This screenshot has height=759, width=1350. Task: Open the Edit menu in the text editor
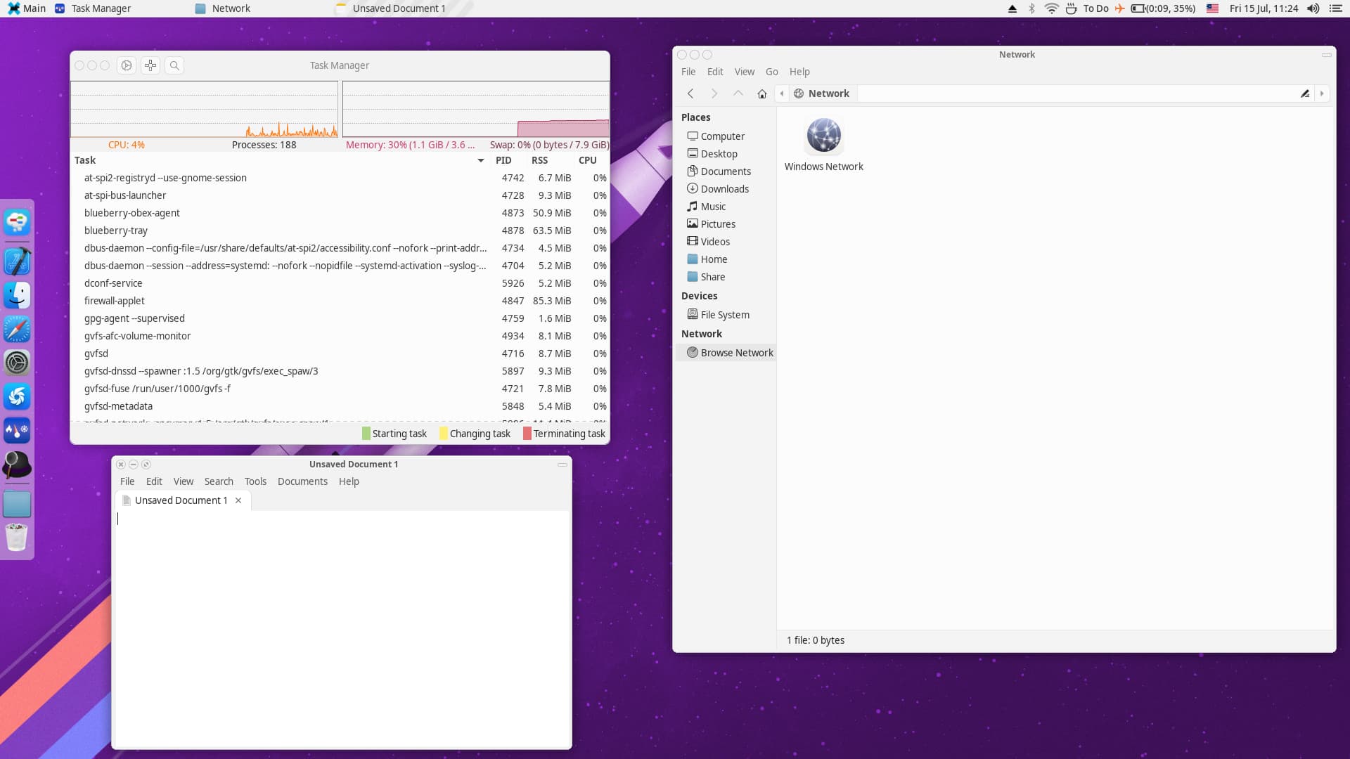(x=154, y=481)
